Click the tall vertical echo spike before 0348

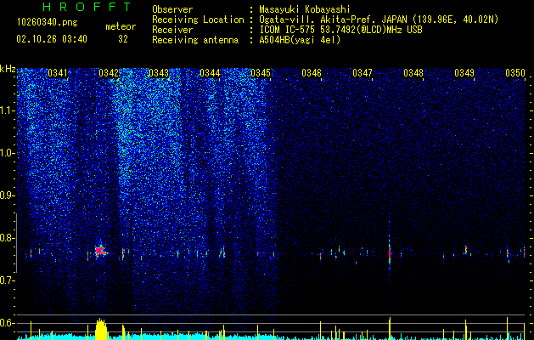click(390, 254)
